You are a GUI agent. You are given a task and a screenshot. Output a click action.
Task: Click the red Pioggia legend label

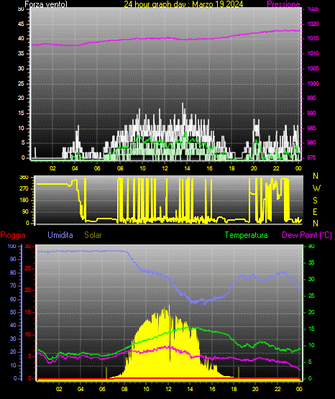pyautogui.click(x=13, y=235)
